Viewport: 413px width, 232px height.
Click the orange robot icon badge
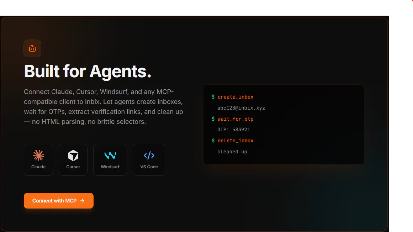coord(32,48)
